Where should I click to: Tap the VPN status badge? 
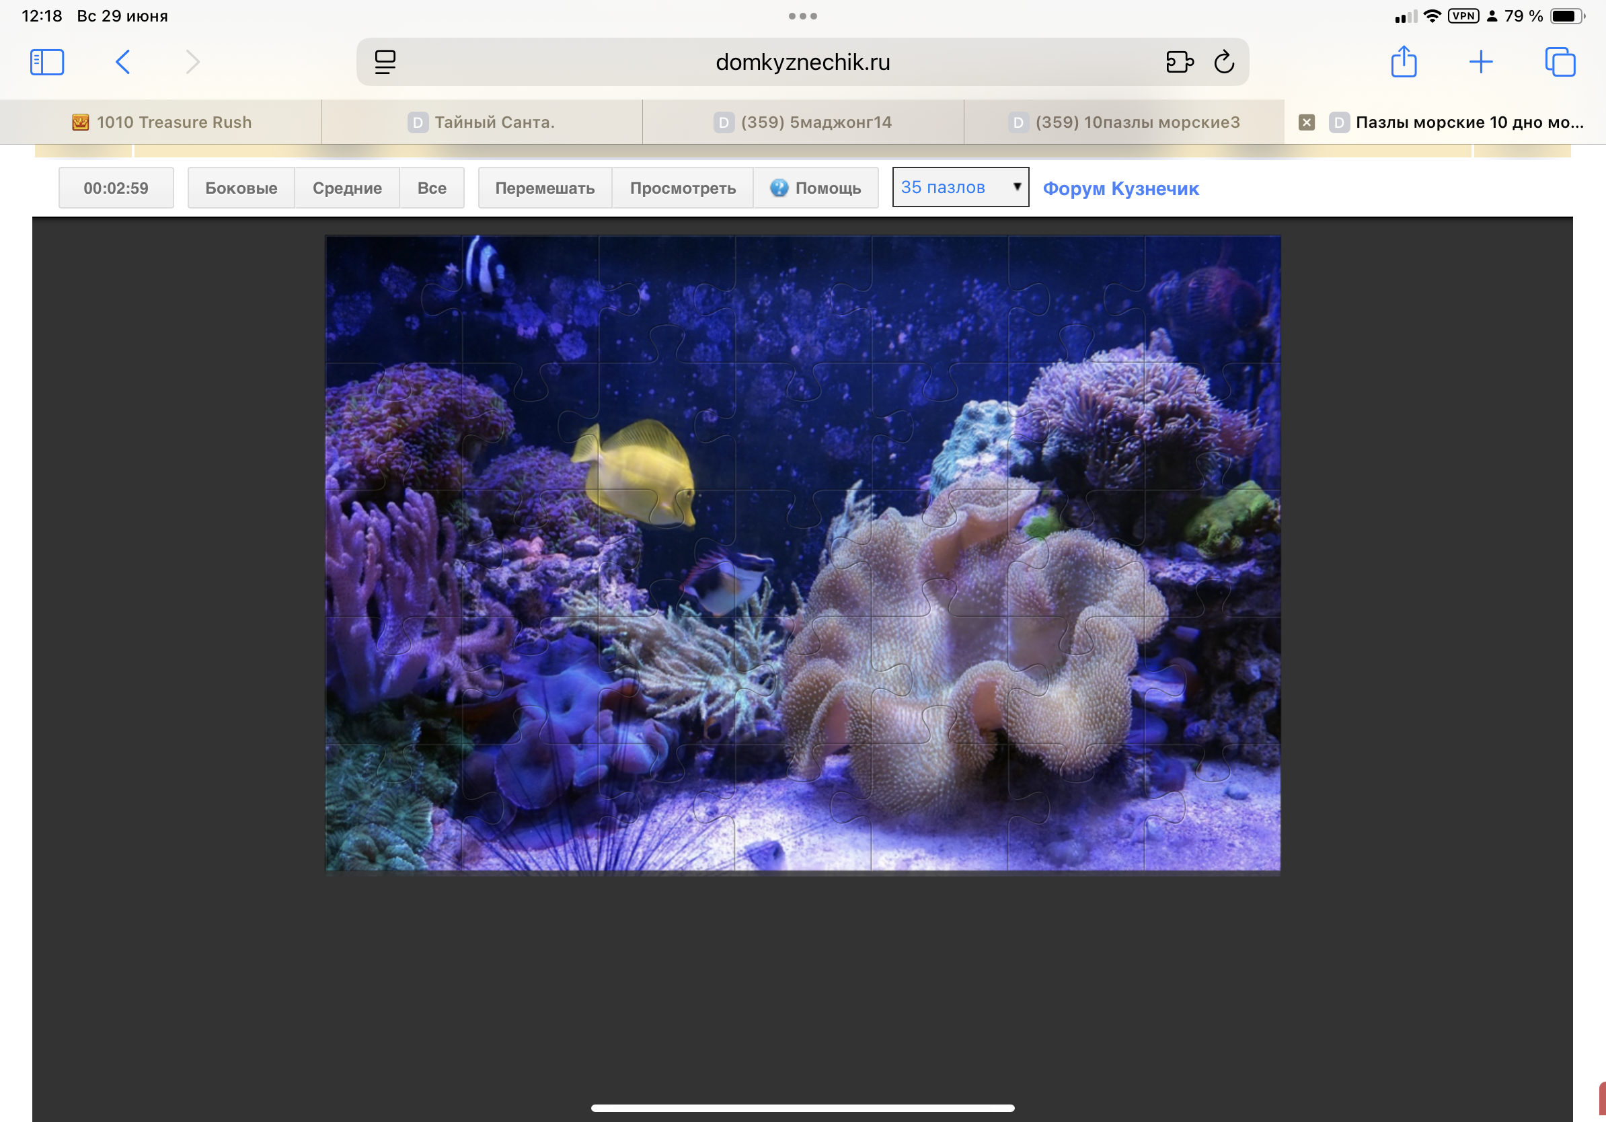[1463, 16]
